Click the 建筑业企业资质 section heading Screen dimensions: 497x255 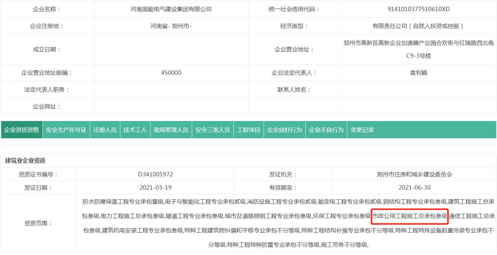tap(25, 161)
